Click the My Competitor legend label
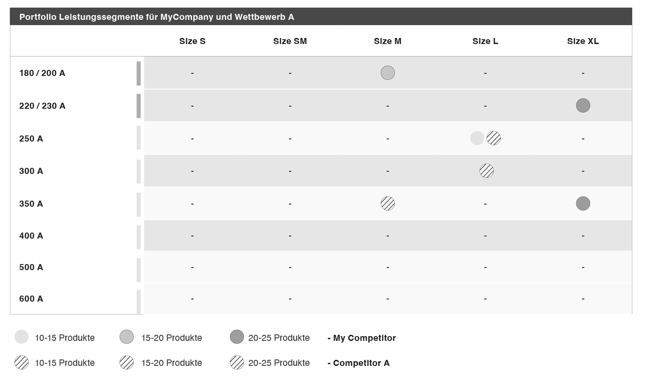The width and height of the screenshot is (647, 381). point(361,338)
